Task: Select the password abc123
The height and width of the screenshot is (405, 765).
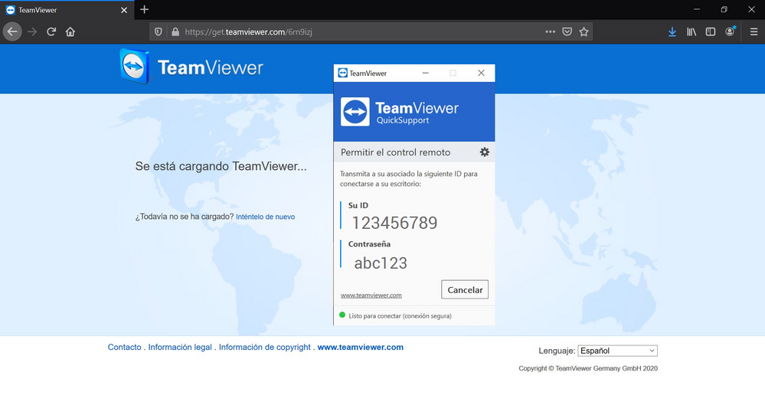Action: click(x=381, y=263)
